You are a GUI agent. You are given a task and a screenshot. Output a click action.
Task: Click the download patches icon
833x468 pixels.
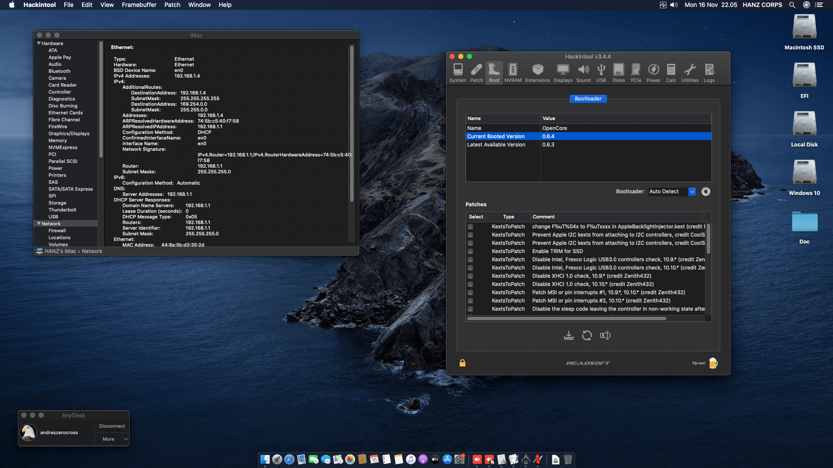569,335
